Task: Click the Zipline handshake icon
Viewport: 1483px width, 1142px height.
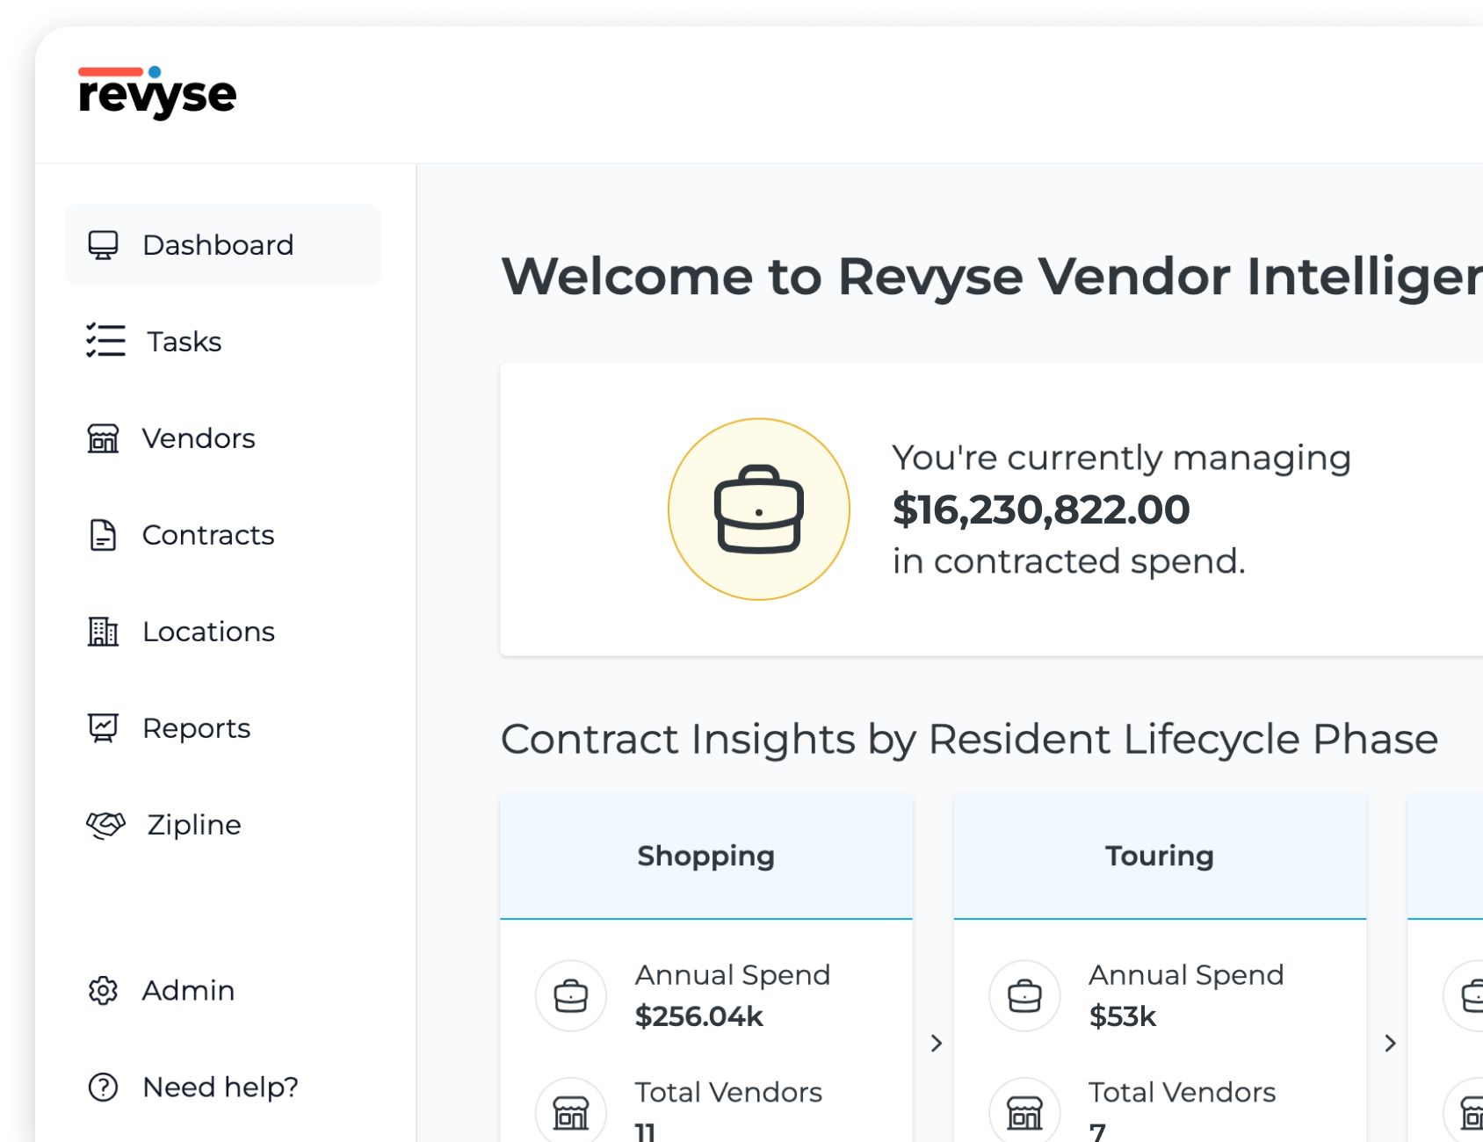Action: point(105,824)
